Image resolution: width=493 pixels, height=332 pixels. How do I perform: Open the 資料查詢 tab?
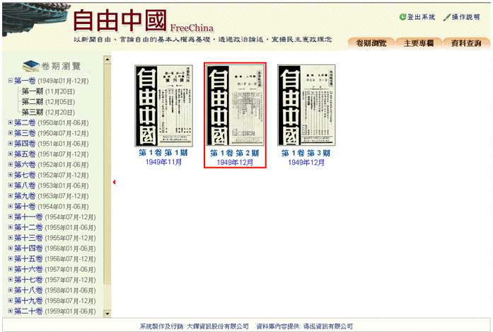(x=466, y=42)
